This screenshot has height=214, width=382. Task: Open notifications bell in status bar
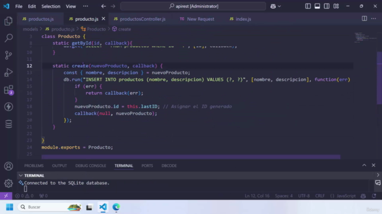(x=374, y=196)
